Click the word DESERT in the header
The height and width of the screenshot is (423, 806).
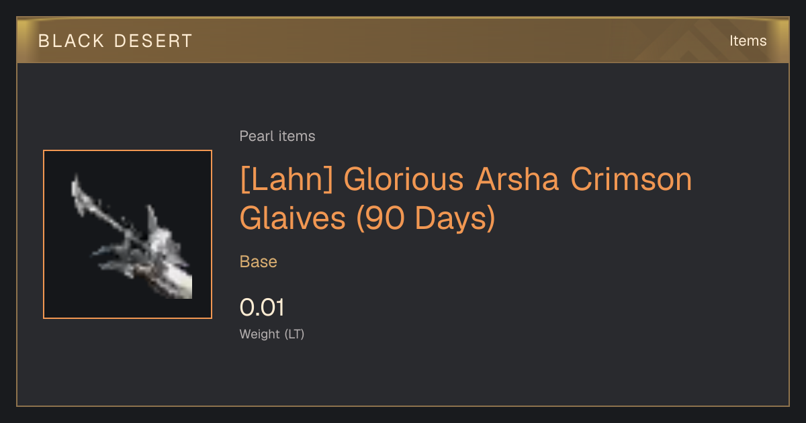tap(153, 41)
